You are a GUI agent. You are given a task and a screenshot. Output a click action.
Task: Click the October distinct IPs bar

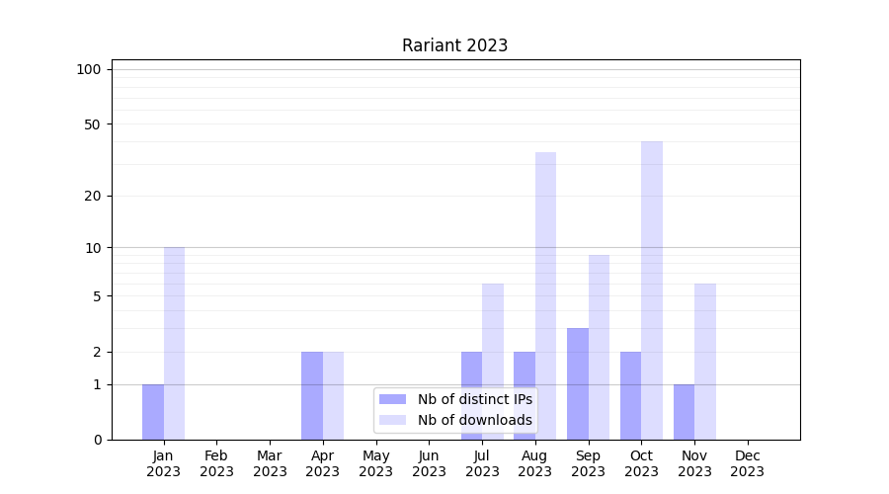point(630,395)
